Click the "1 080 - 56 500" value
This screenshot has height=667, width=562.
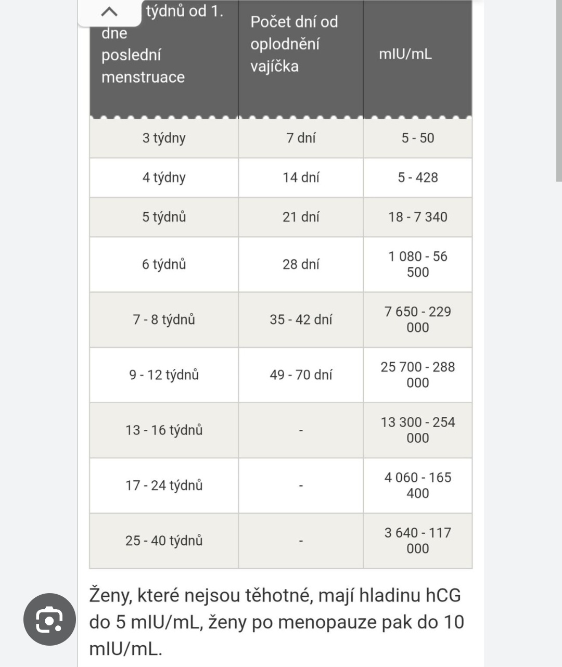pyautogui.click(x=417, y=264)
